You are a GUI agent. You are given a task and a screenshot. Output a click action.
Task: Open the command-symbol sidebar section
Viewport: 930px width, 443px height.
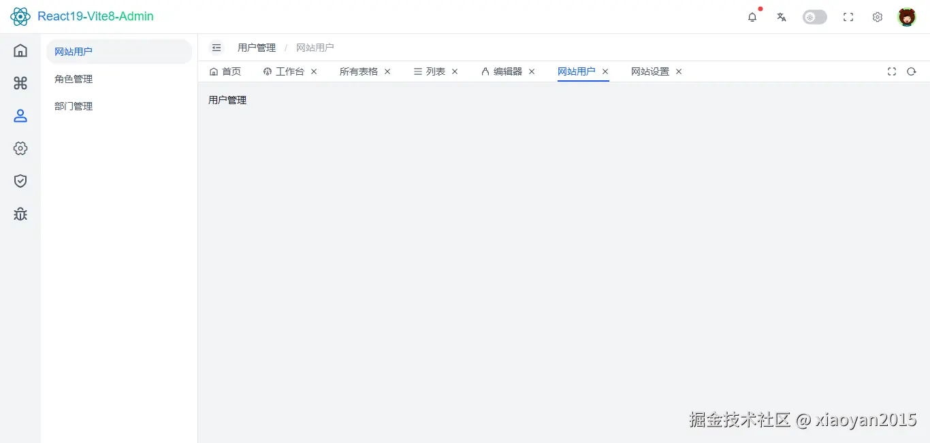pyautogui.click(x=20, y=83)
